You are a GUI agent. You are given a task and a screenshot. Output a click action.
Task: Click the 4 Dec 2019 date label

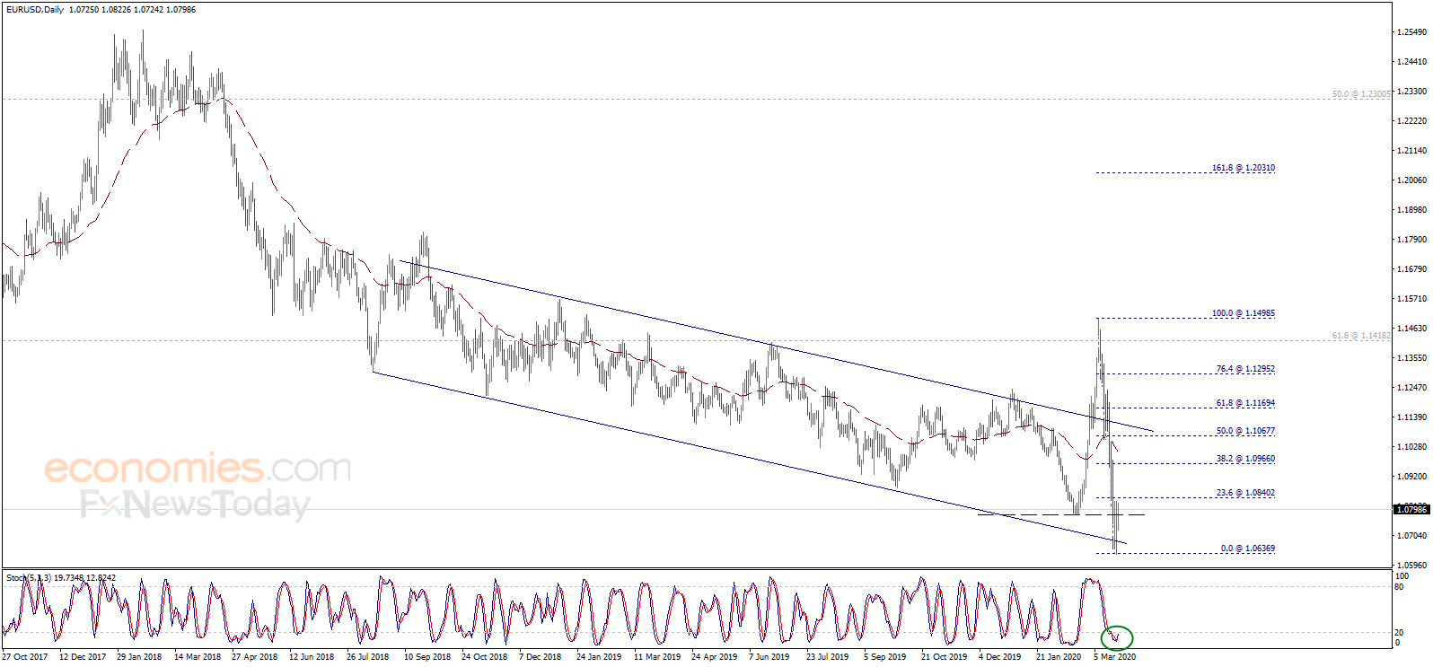coord(999,657)
